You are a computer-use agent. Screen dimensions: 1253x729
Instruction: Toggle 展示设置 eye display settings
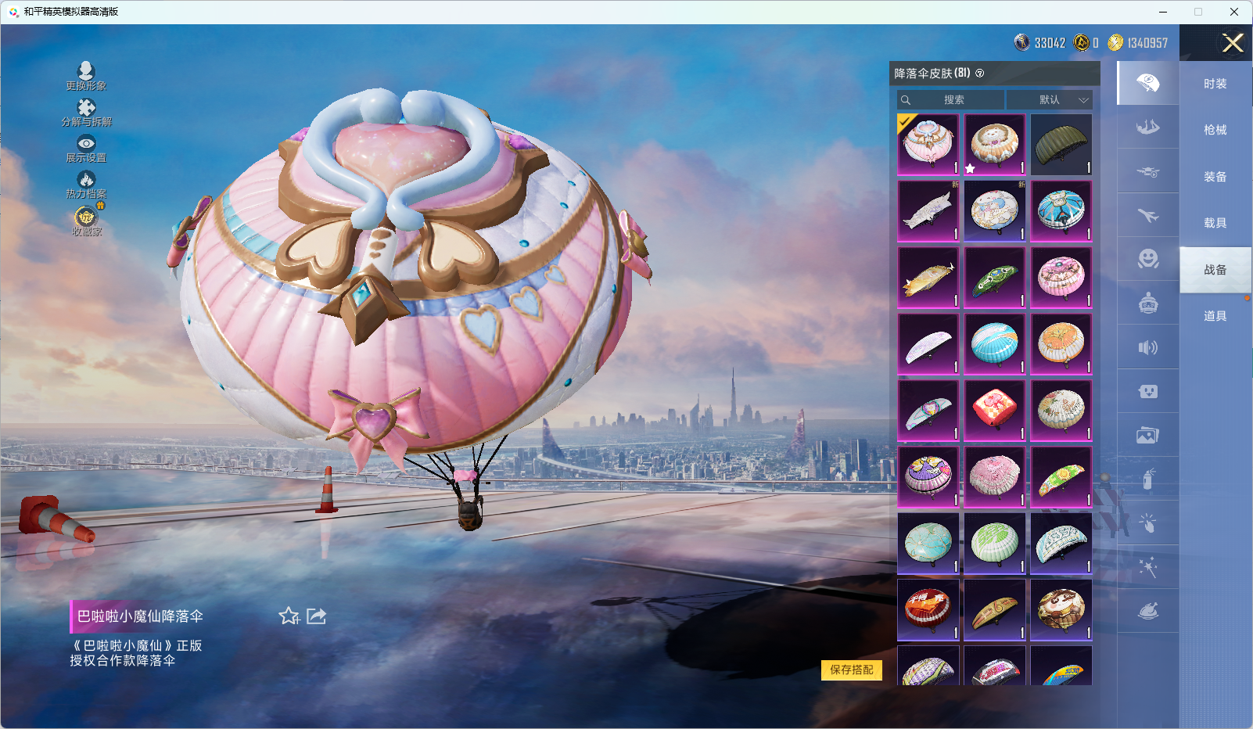86,144
